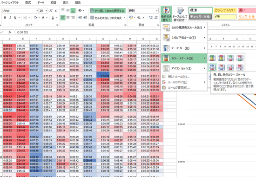
Task: Increase decimal places
Action: click(x=151, y=18)
